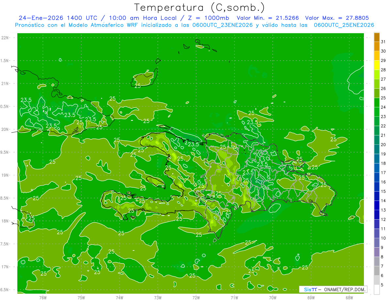Click the "69W" longitude axis label
The height and width of the screenshot is (302, 392).
[x=311, y=298]
